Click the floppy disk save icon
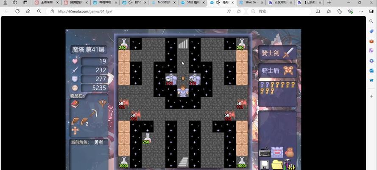This screenshot has width=377, height=170. click(x=265, y=165)
